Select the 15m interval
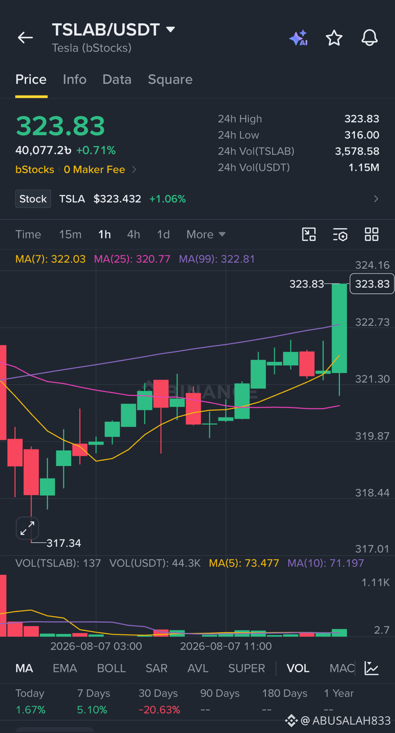The height and width of the screenshot is (733, 395). click(70, 234)
